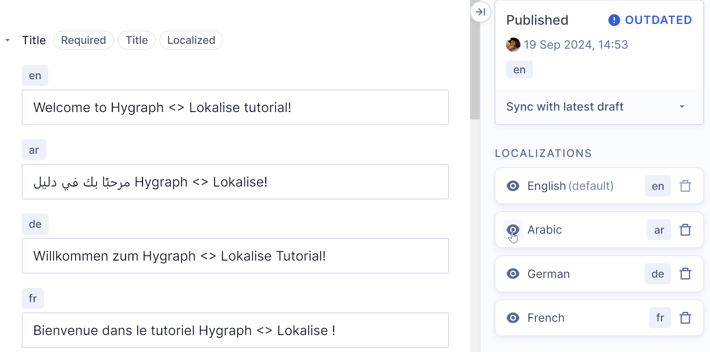Toggle visibility of English localization
This screenshot has width=710, height=352.
513,186
